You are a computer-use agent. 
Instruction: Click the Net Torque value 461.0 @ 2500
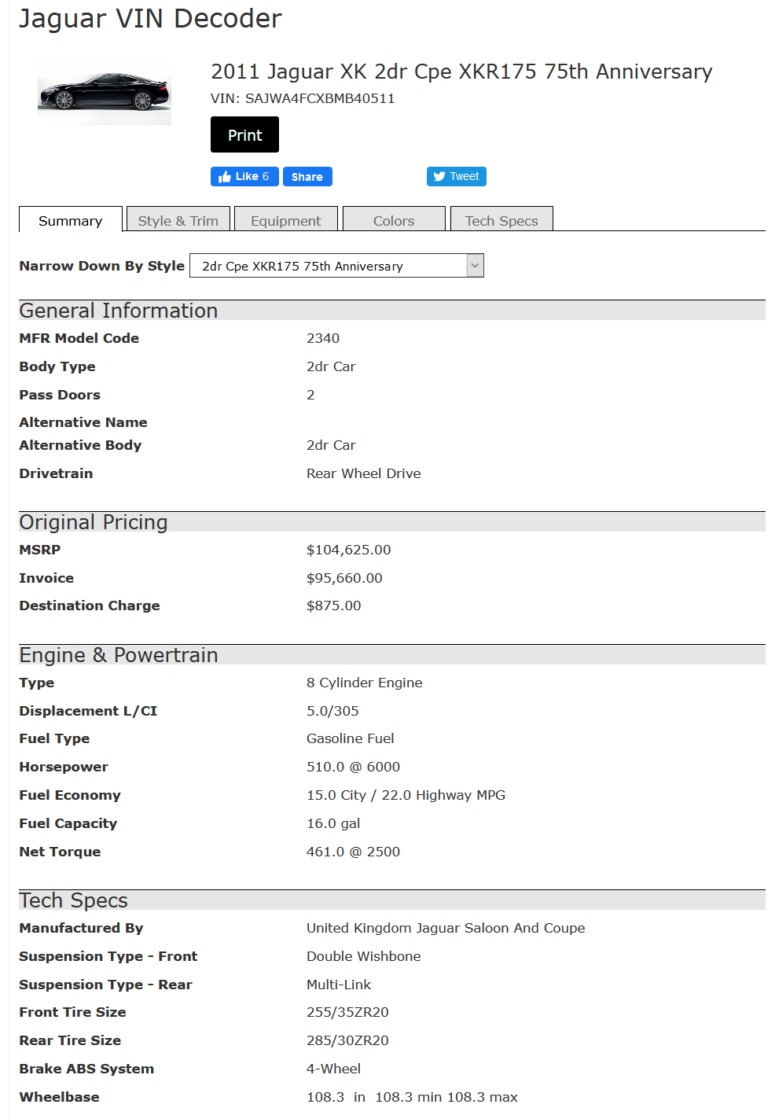pyautogui.click(x=354, y=852)
